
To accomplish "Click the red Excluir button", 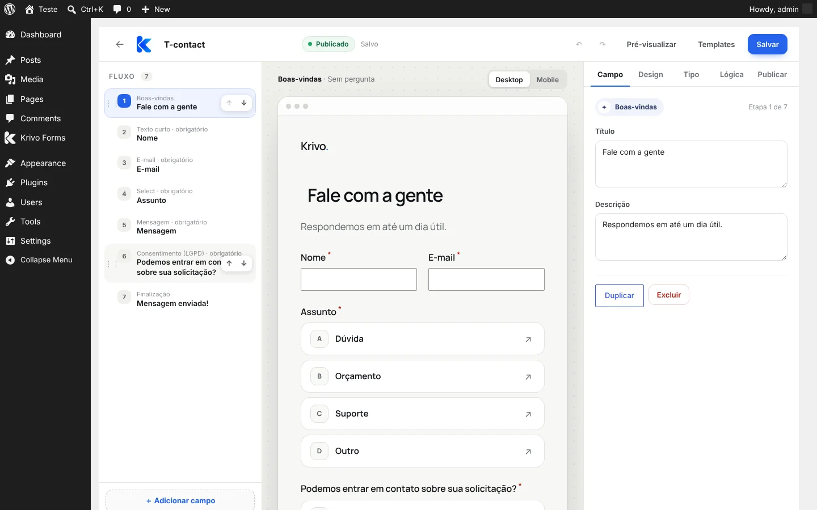I will pyautogui.click(x=668, y=295).
